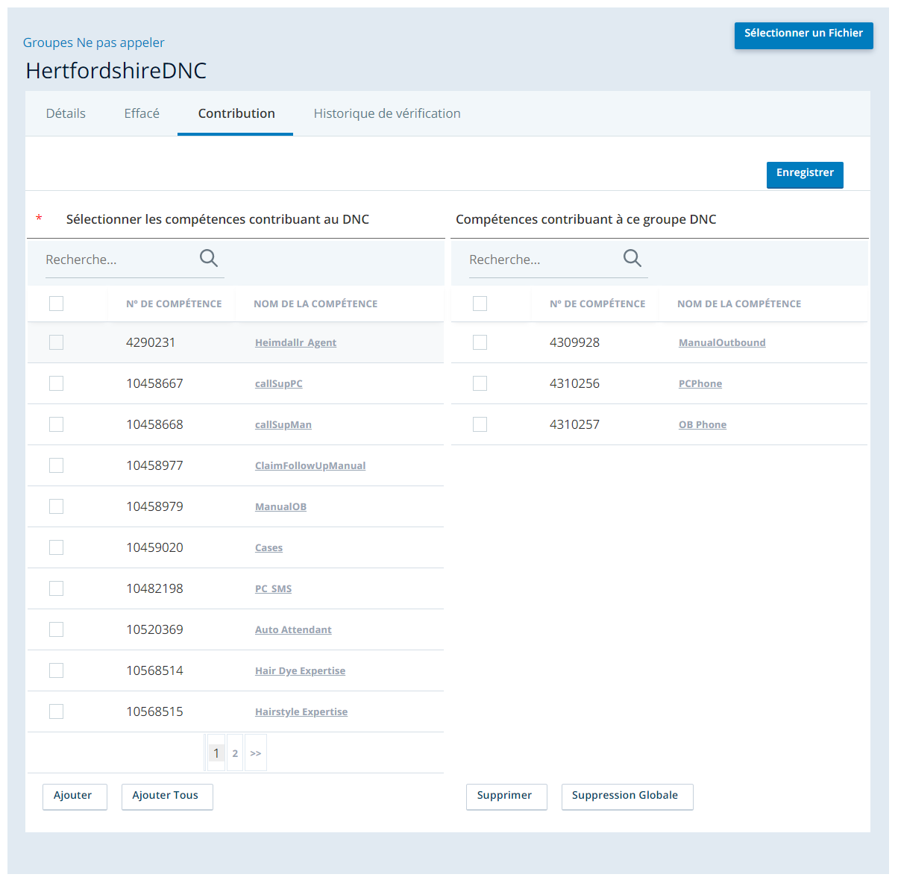Tick checkbox for skill 4309928
The width and height of the screenshot is (898, 883).
coord(480,342)
